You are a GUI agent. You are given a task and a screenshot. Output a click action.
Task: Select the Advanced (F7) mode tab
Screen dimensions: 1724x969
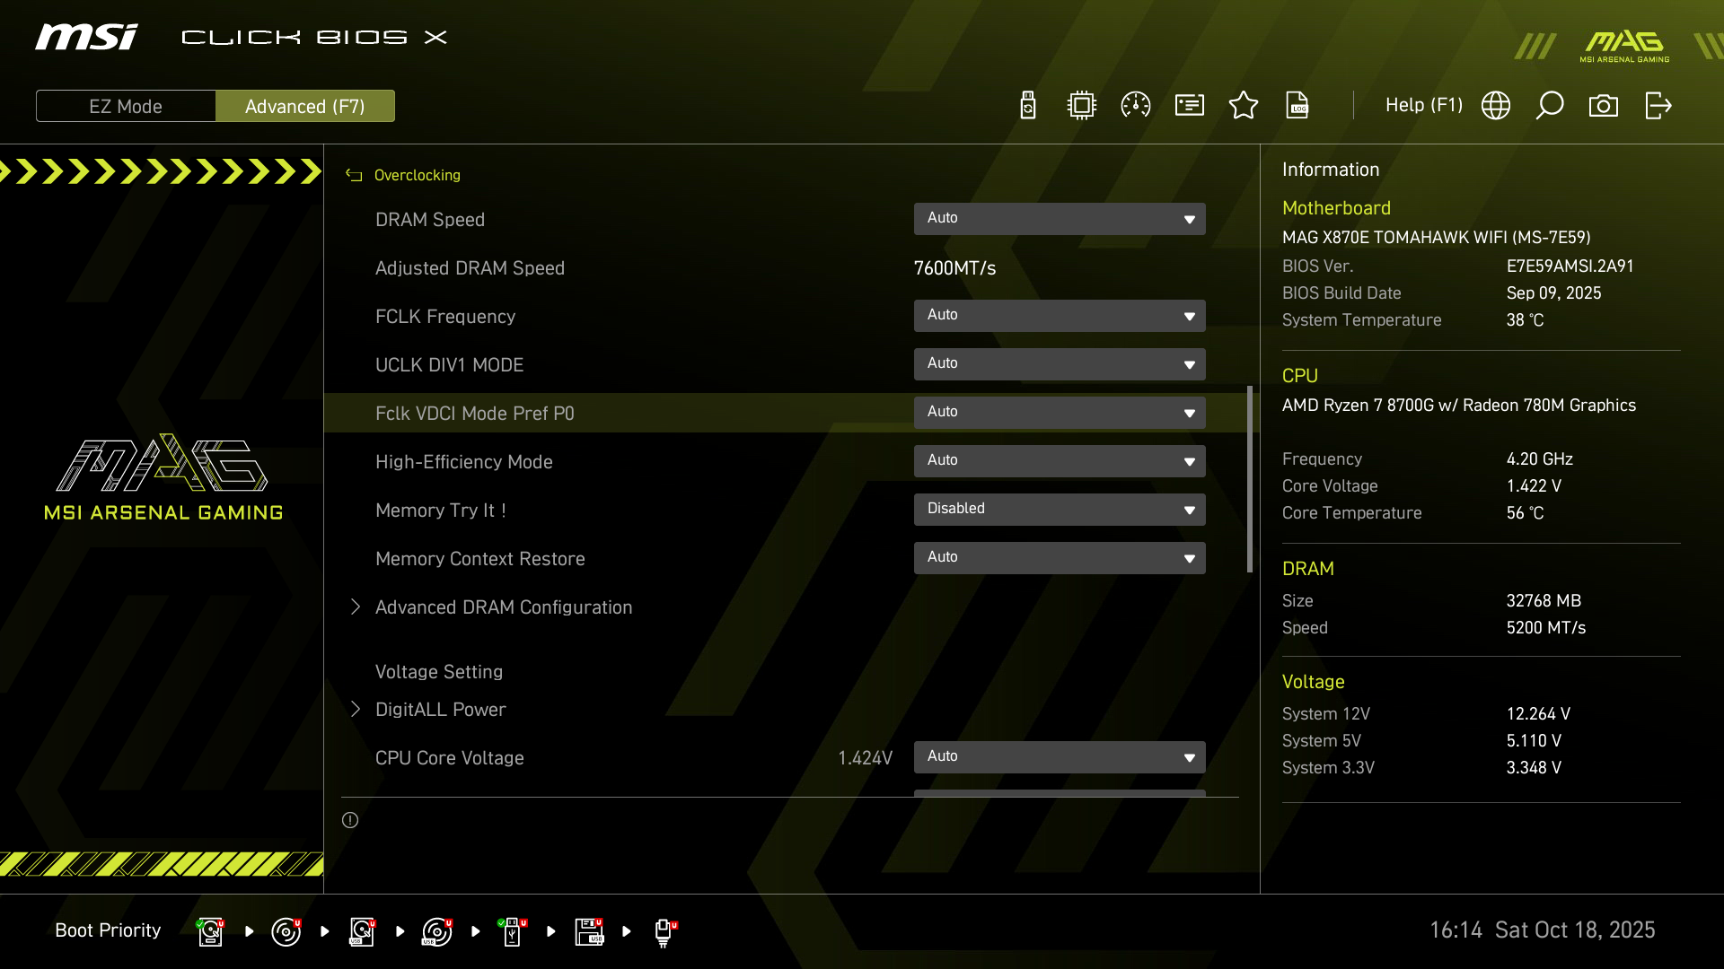tap(305, 106)
